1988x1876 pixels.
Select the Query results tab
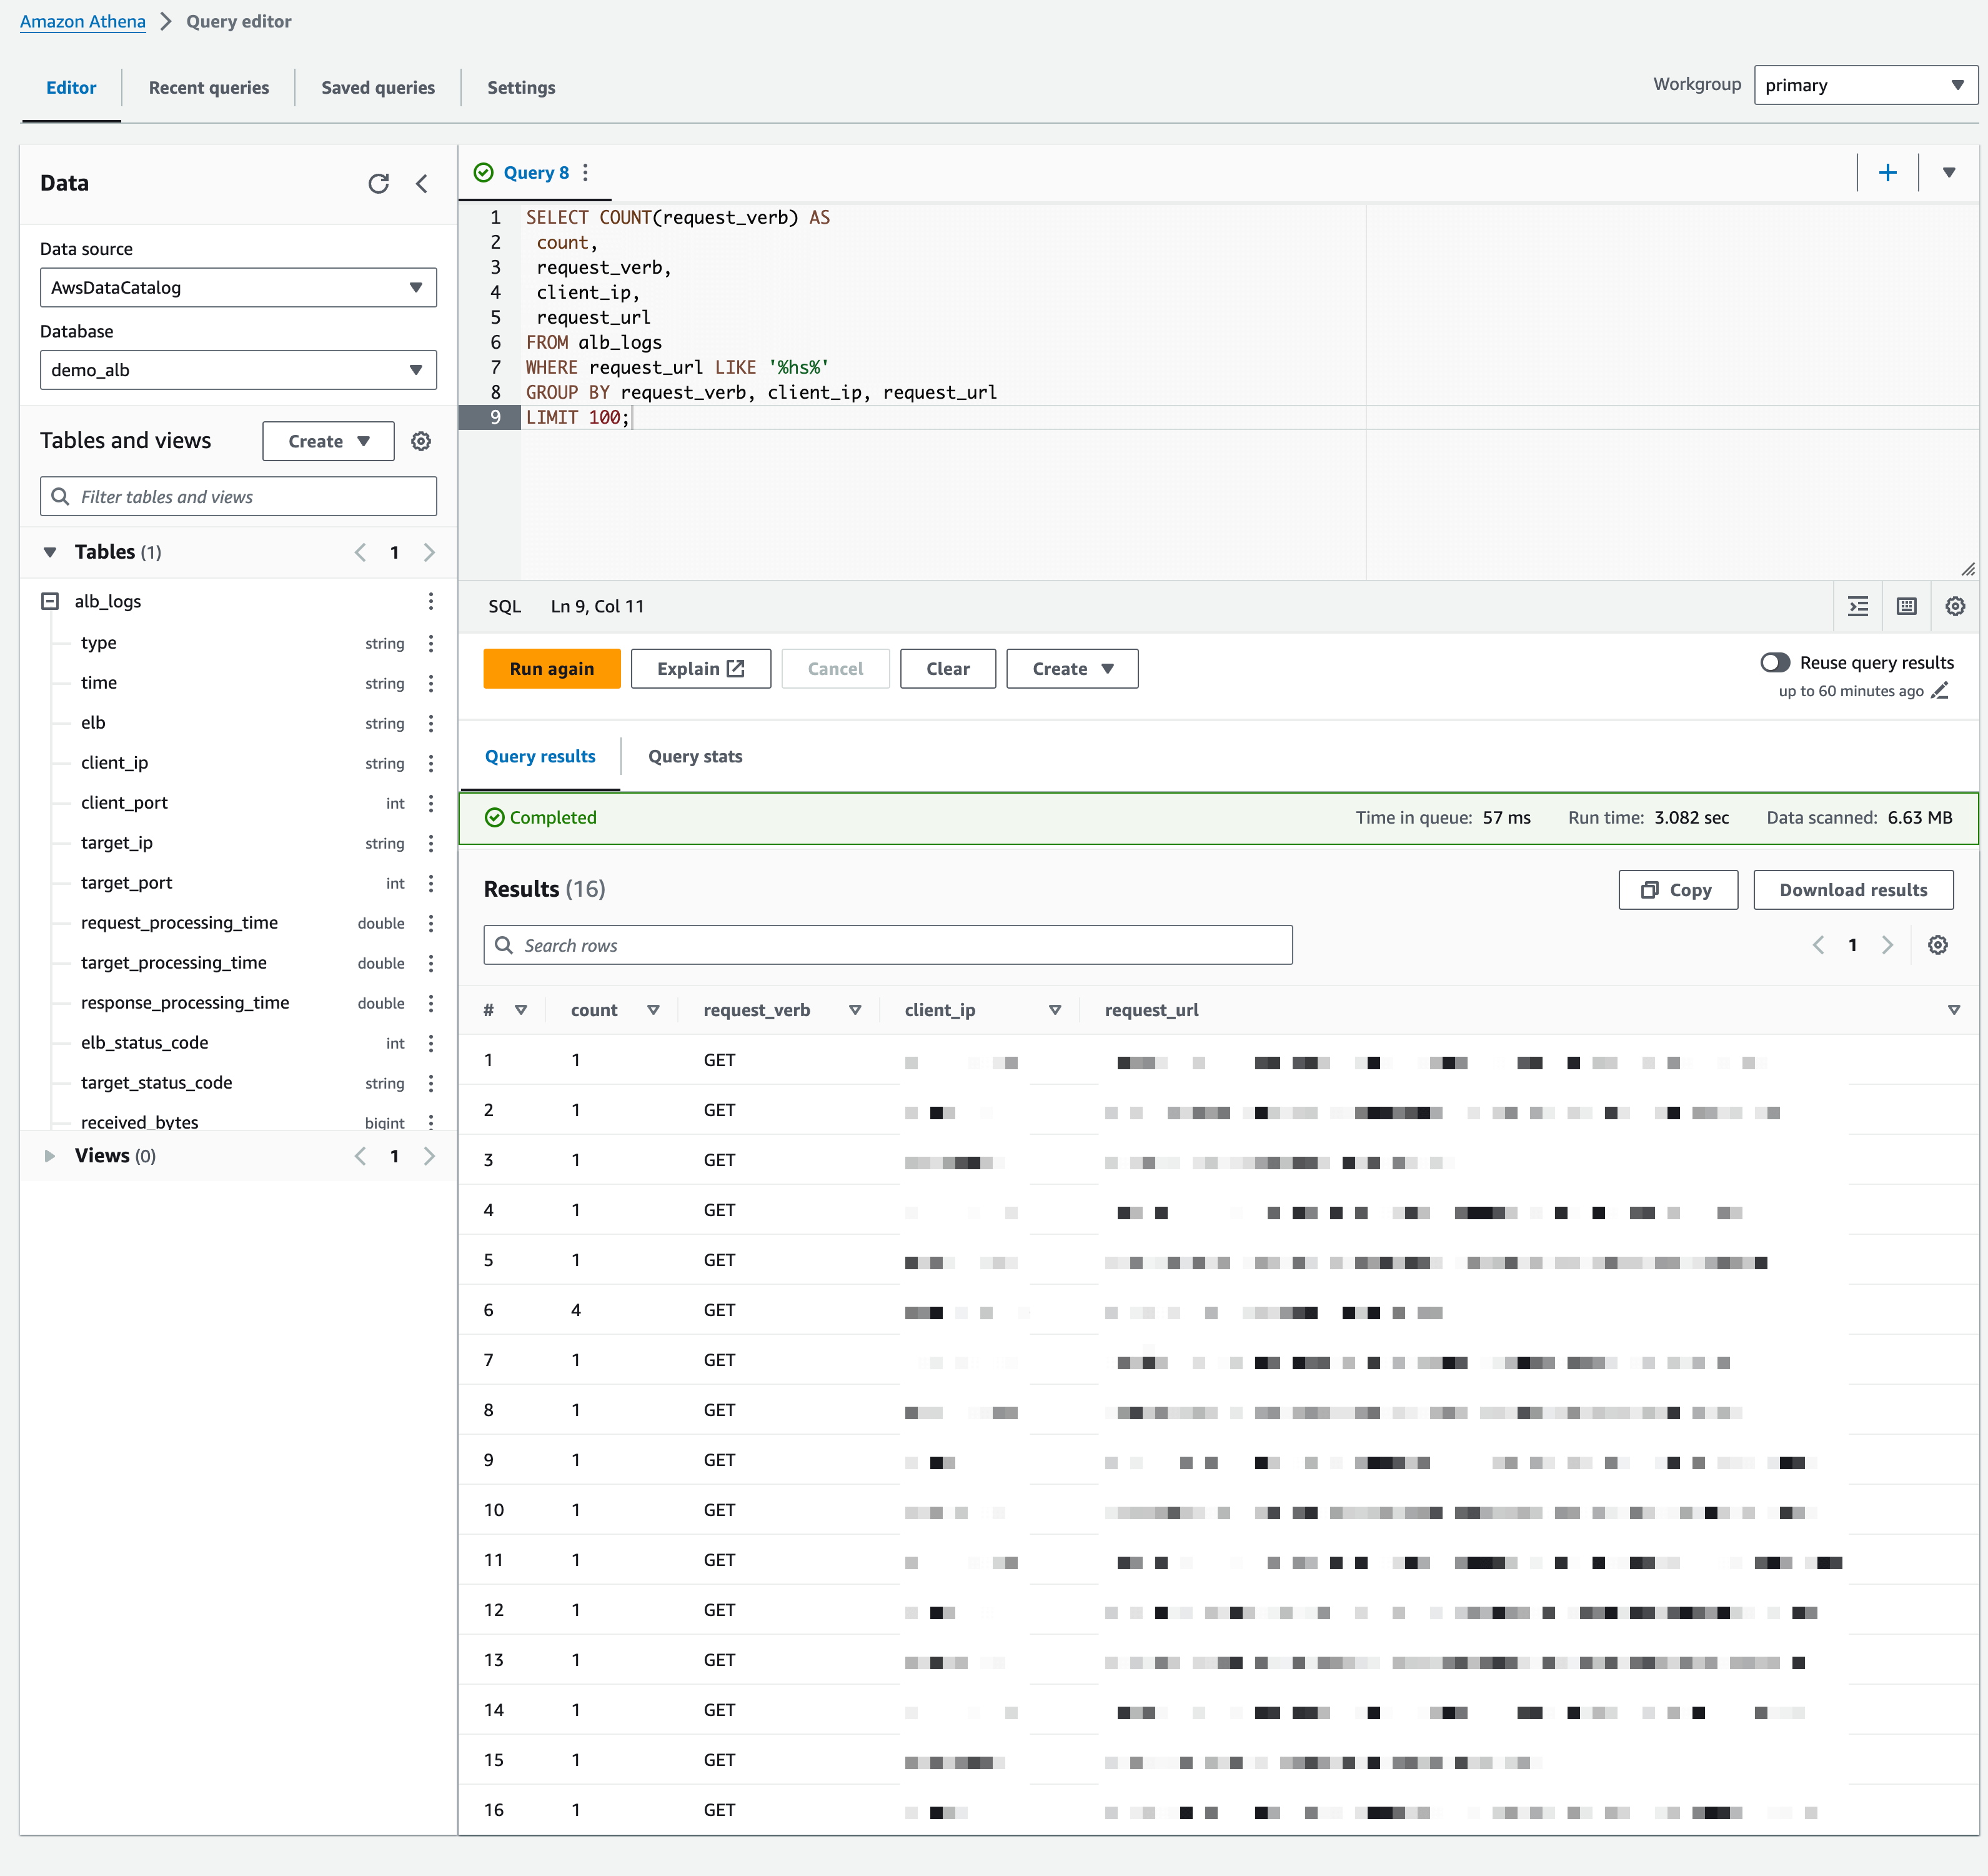click(540, 757)
